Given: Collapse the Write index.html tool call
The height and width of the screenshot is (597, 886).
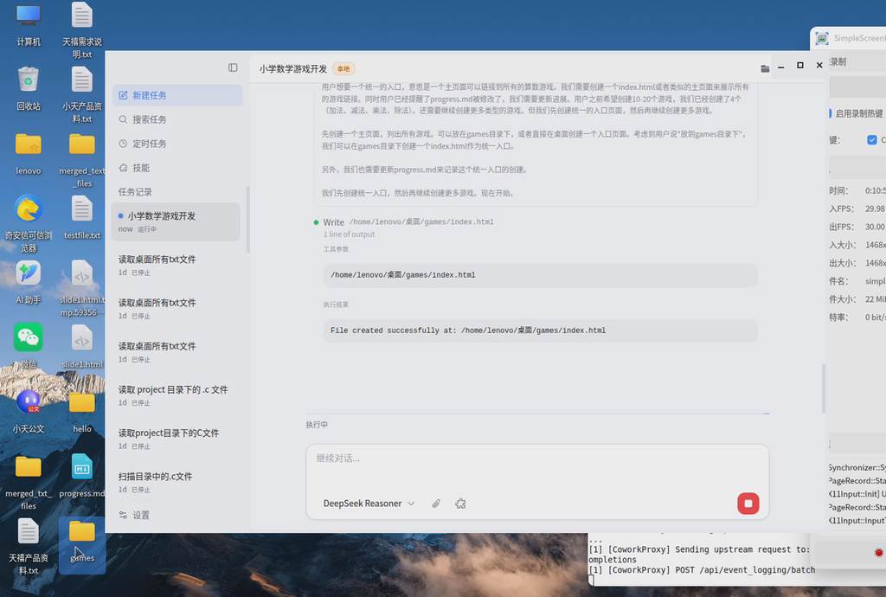Looking at the screenshot, I should (x=333, y=222).
